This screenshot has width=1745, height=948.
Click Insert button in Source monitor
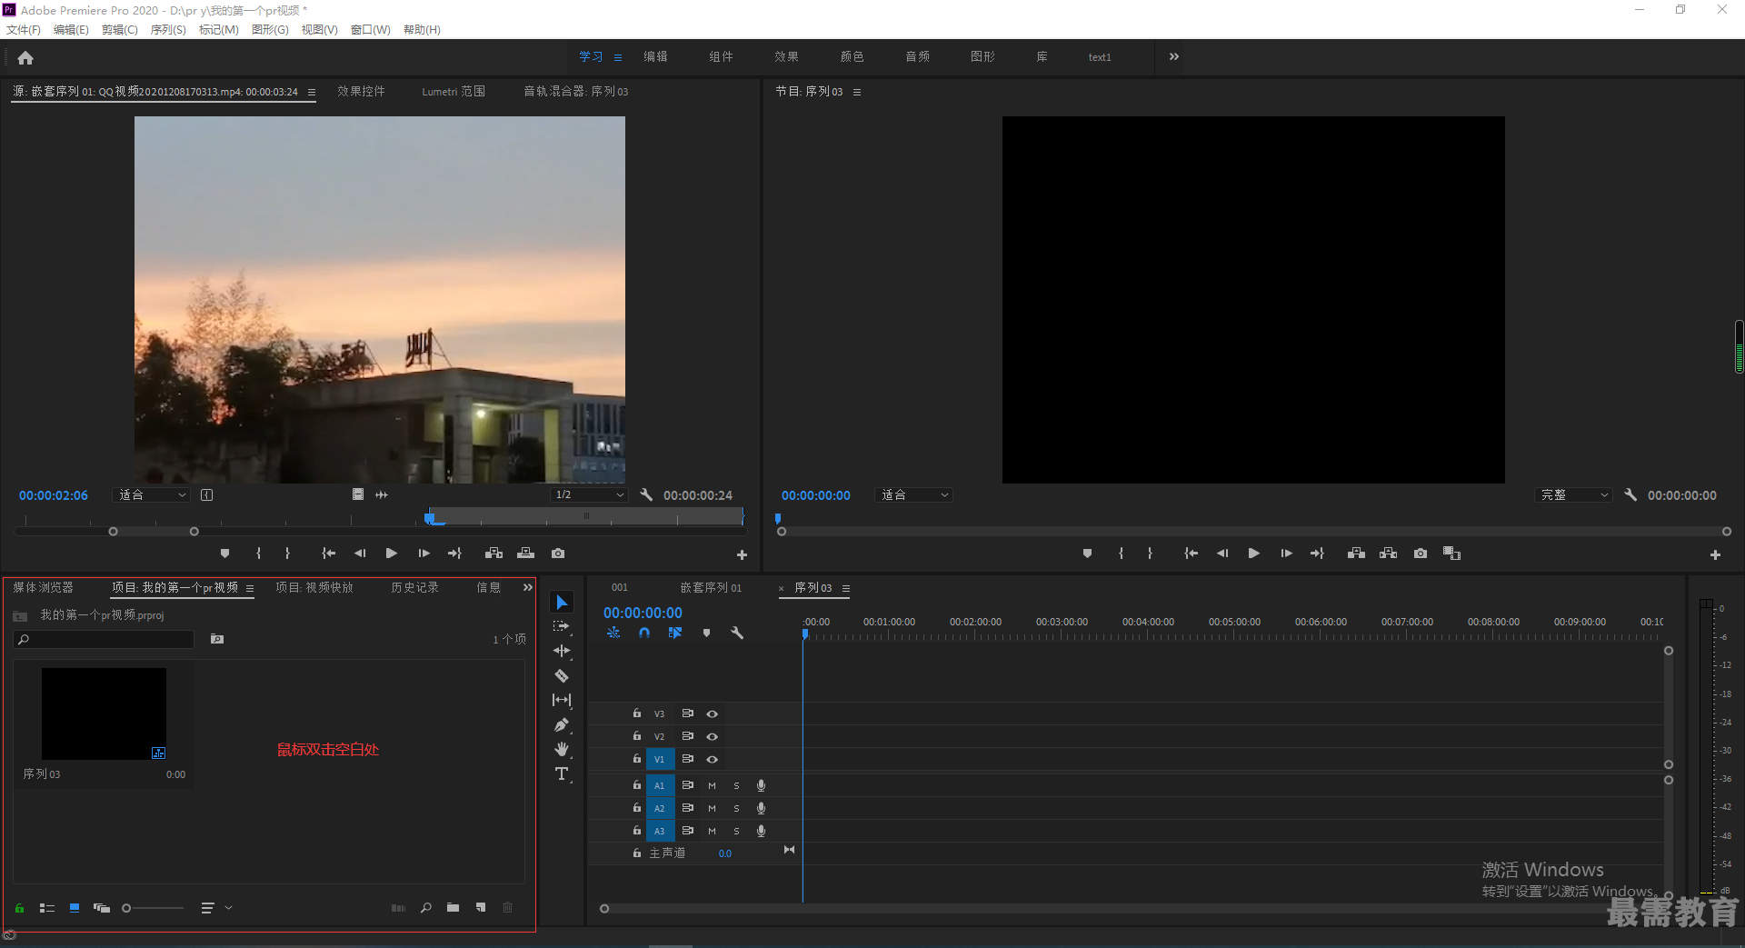[x=494, y=553]
